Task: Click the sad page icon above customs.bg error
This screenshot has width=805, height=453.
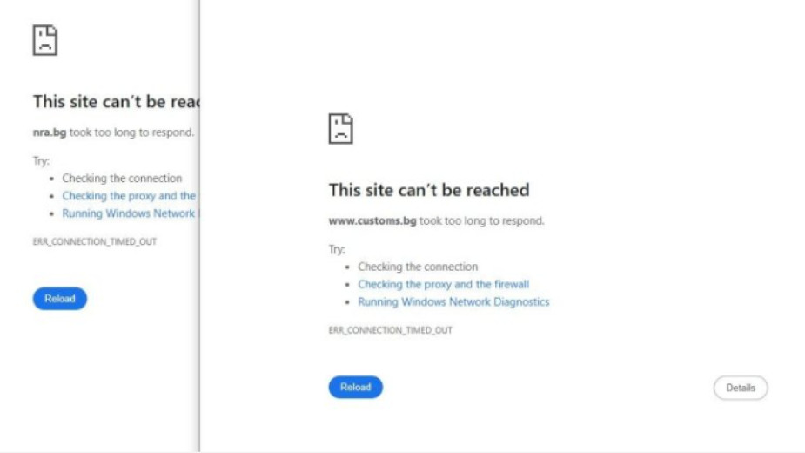Action: pos(341,129)
